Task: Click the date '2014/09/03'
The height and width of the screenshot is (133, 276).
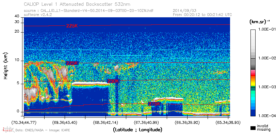Action: click(x=184, y=11)
